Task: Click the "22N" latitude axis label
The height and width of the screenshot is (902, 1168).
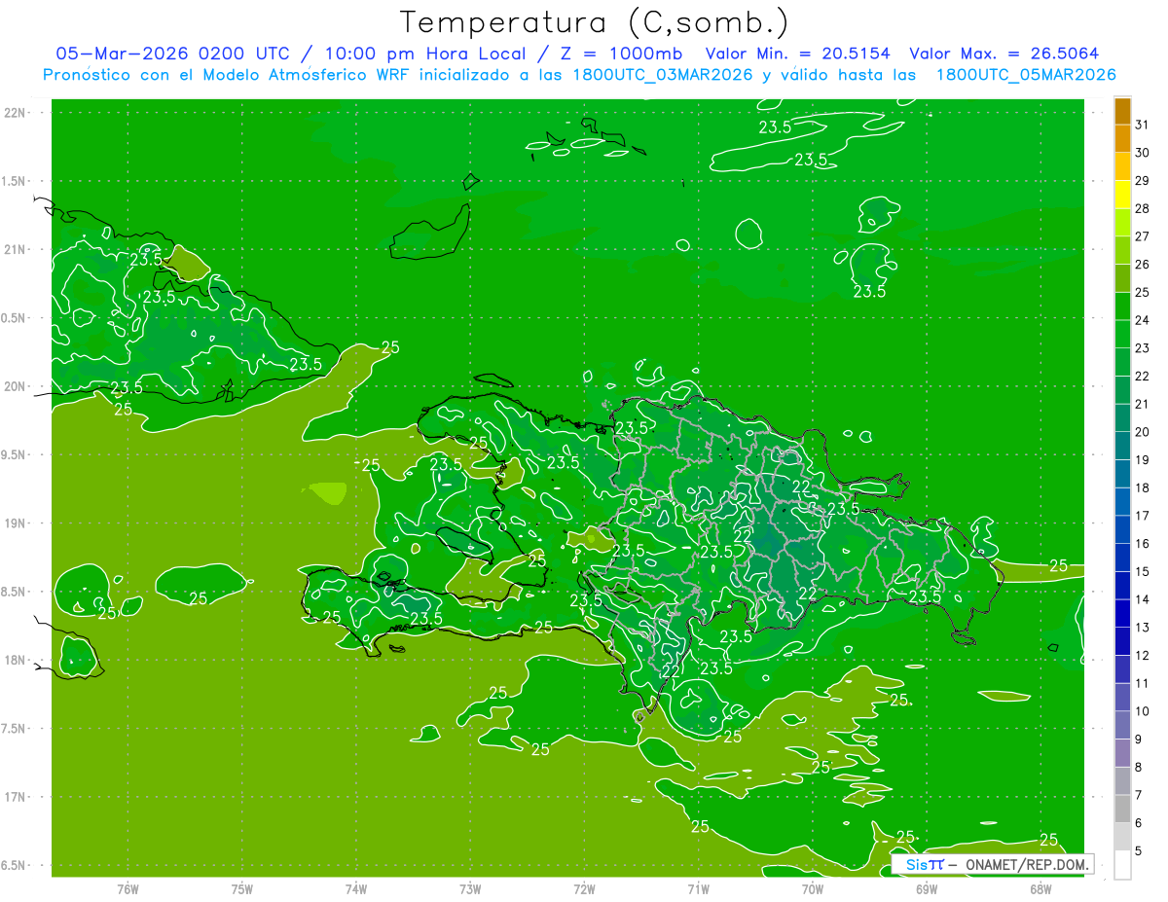Action: tap(14, 112)
